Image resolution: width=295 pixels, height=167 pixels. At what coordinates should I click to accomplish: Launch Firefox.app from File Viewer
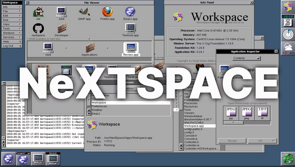(107, 12)
